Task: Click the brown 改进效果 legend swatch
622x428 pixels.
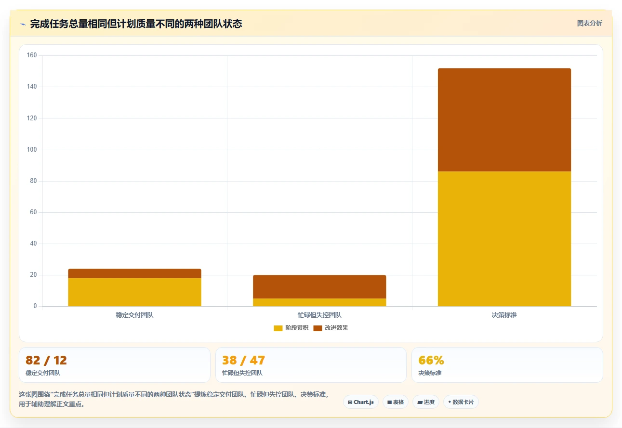Action: pyautogui.click(x=318, y=328)
